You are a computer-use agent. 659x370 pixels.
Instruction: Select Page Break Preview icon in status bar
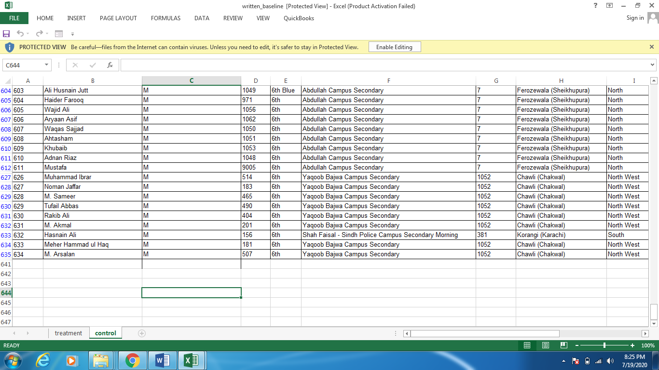pos(563,345)
